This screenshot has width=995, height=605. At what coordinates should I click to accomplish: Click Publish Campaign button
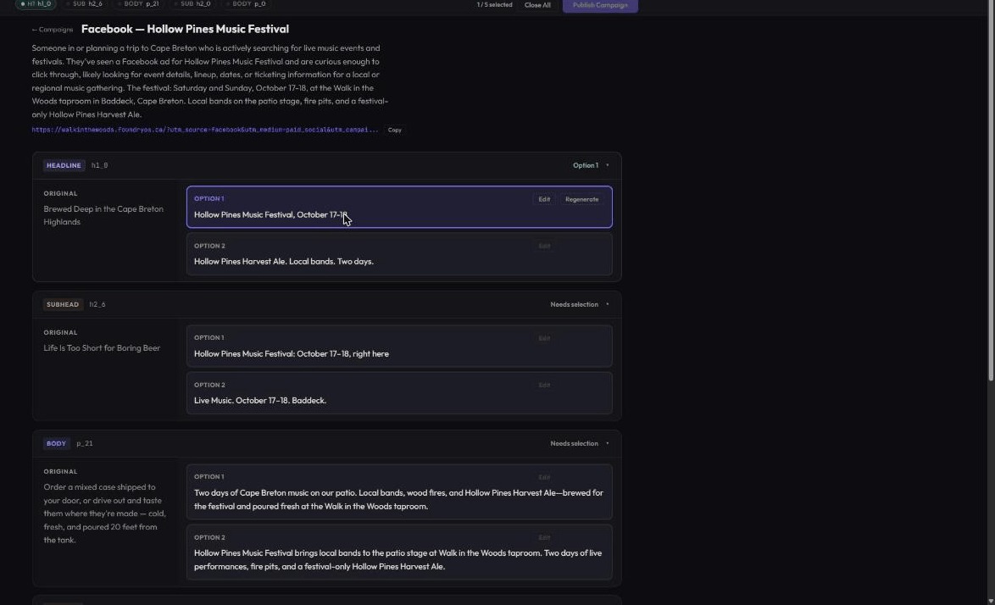(600, 5)
